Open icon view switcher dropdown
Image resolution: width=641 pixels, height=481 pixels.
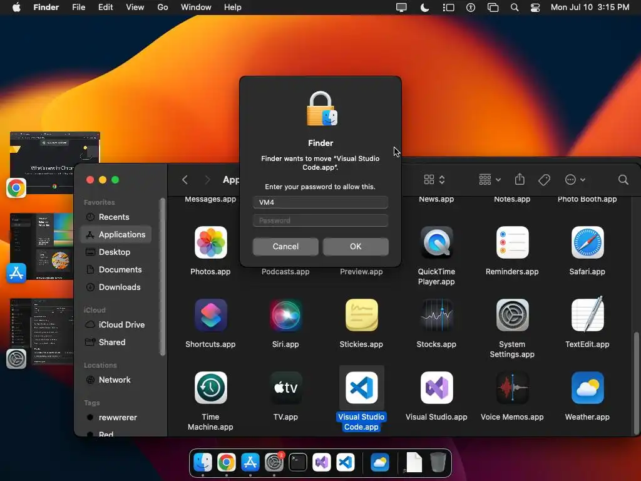[x=434, y=180]
